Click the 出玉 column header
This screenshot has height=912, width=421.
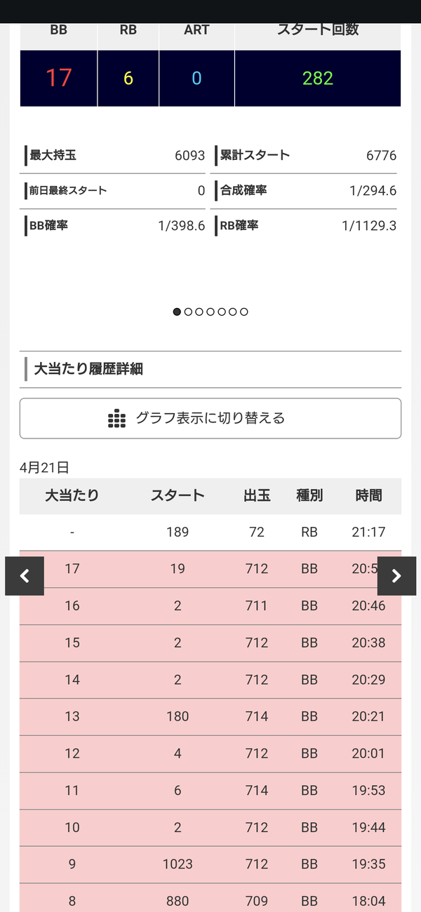(x=257, y=495)
